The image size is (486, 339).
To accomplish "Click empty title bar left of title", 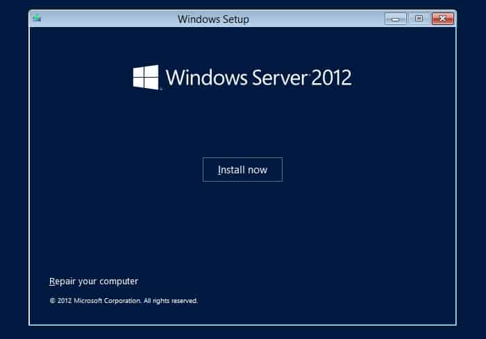I will click(x=104, y=19).
